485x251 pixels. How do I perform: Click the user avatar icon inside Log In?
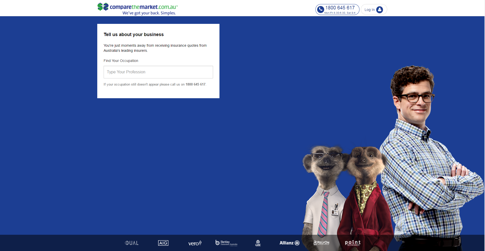pyautogui.click(x=379, y=10)
